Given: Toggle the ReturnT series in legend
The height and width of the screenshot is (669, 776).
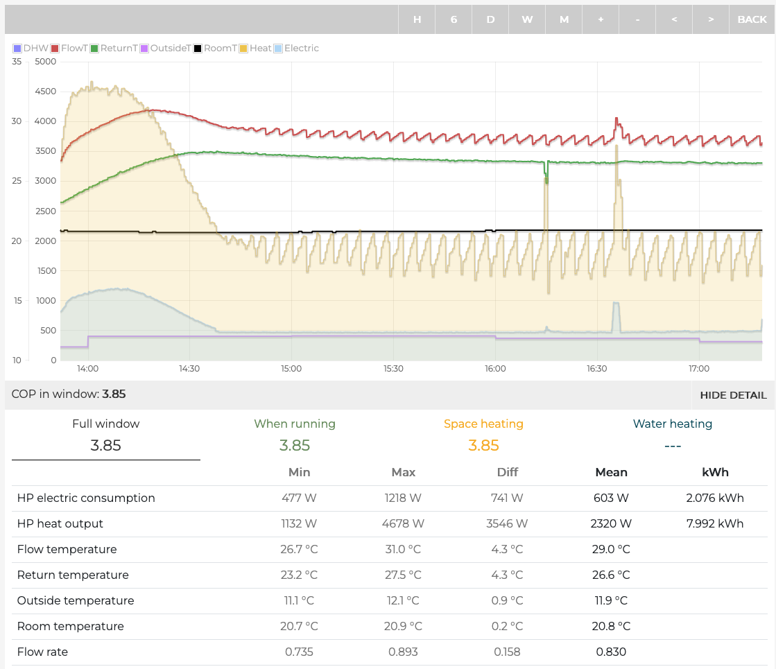Looking at the screenshot, I should (114, 49).
